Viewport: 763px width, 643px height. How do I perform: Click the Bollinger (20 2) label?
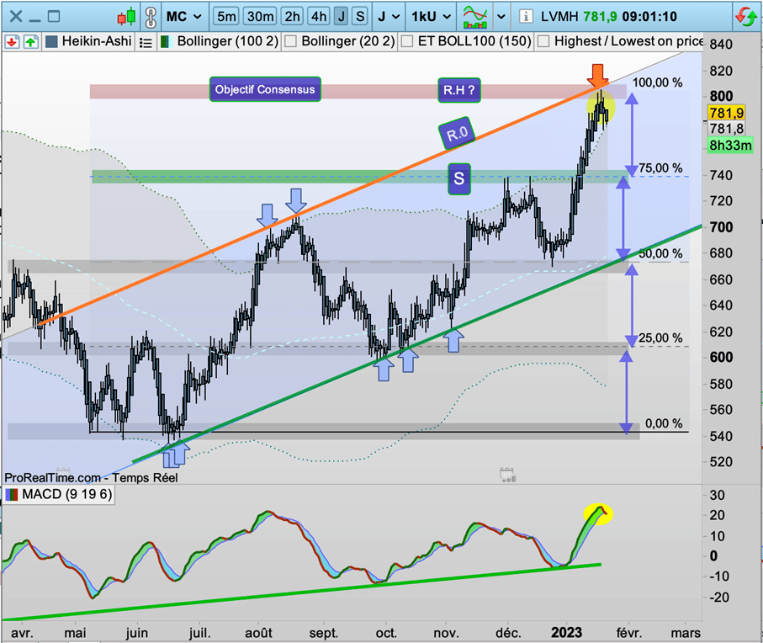pos(348,41)
